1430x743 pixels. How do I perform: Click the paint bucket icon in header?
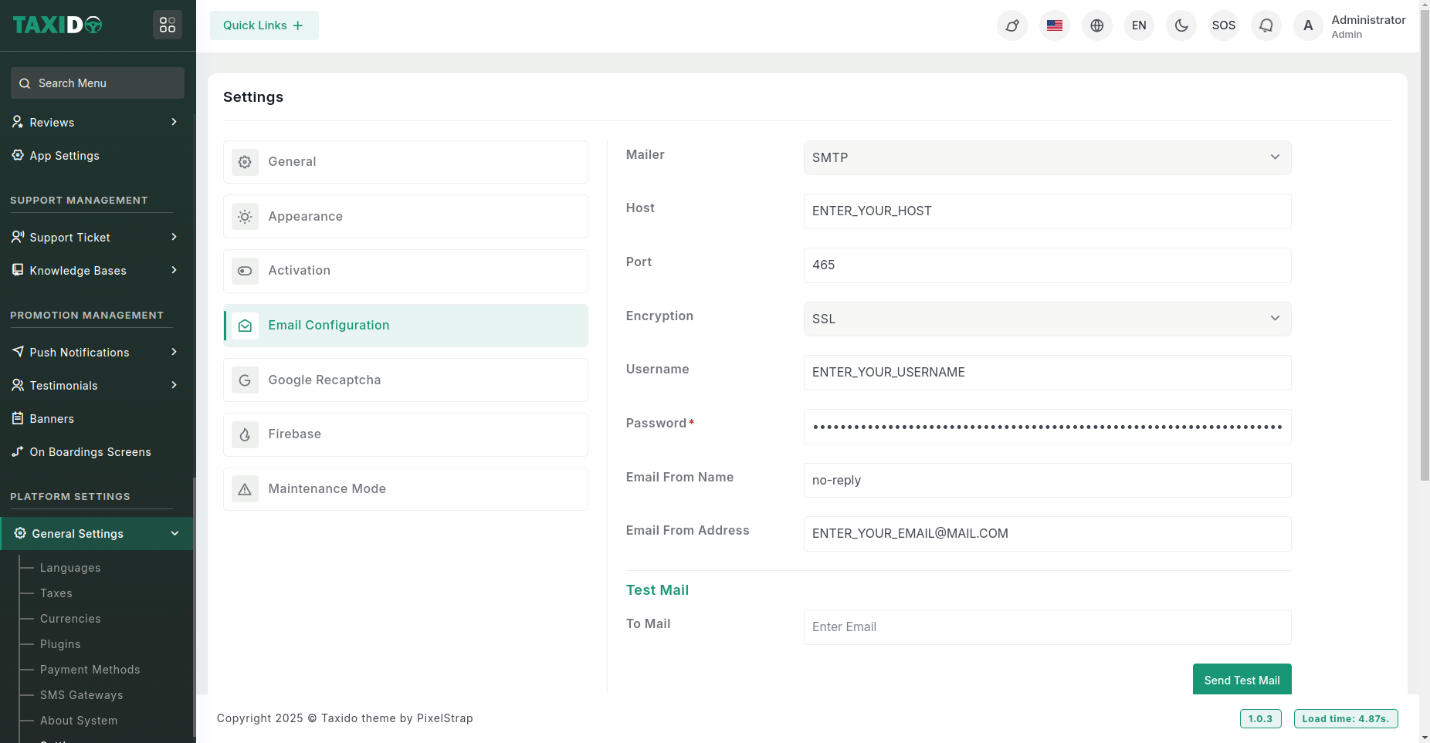pos(1012,25)
